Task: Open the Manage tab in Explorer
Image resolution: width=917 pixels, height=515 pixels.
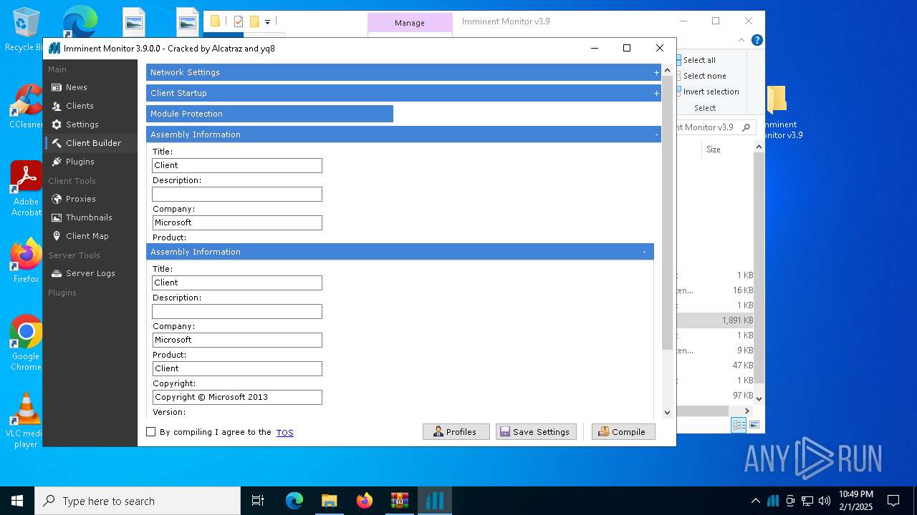Action: pyautogui.click(x=410, y=23)
